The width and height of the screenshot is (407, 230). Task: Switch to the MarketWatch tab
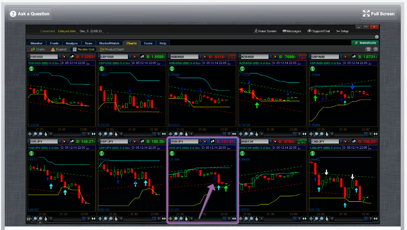[109, 43]
